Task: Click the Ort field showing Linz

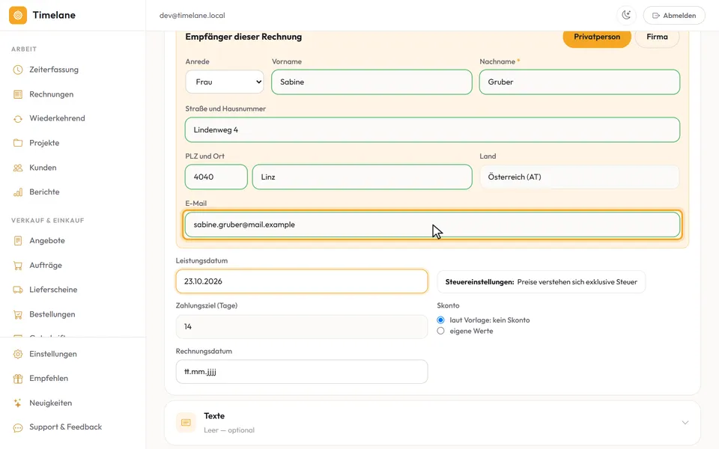Action: 362,177
